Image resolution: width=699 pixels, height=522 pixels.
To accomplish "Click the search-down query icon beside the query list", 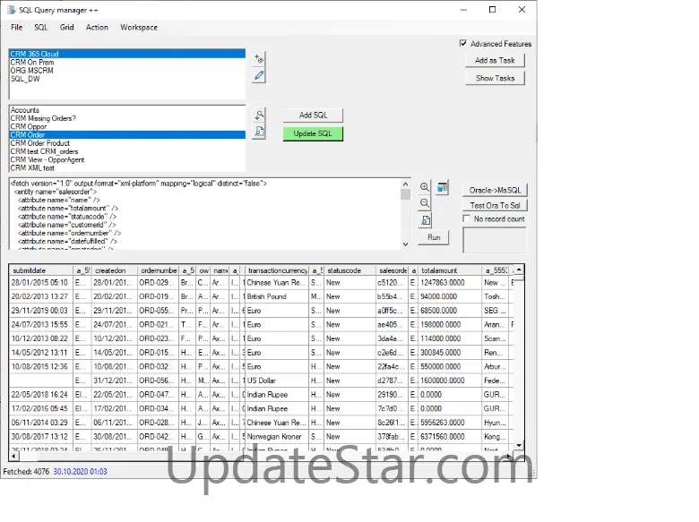I will [x=259, y=115].
